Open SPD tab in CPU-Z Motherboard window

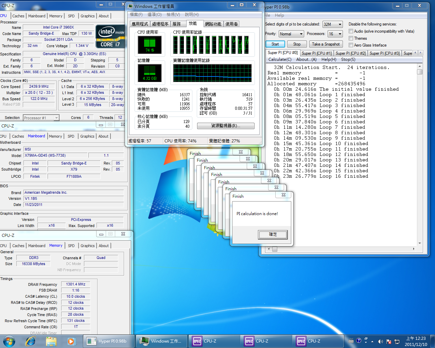71,136
